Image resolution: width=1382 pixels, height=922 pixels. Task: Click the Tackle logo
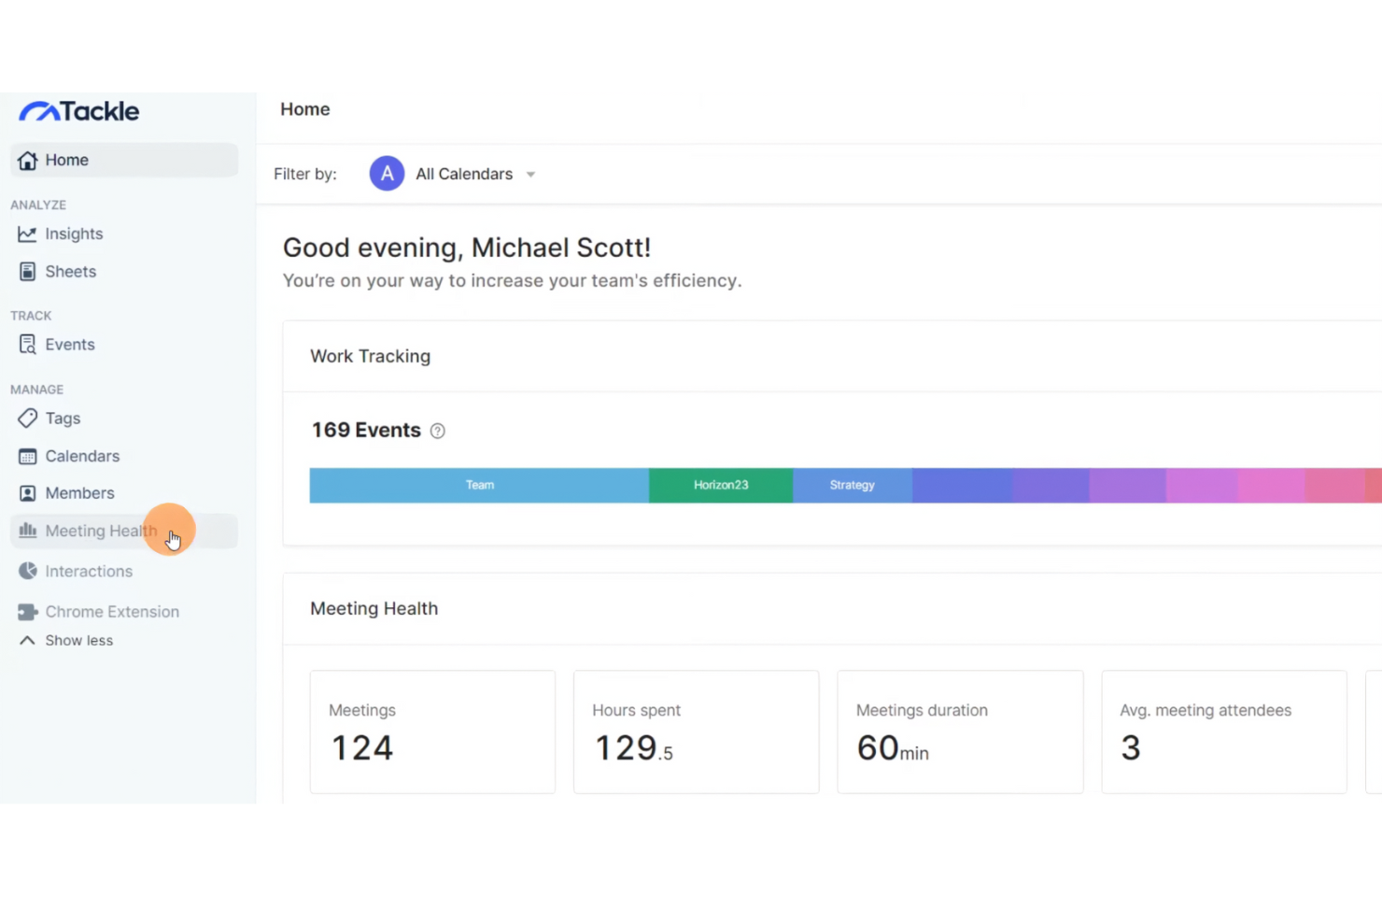(x=79, y=111)
